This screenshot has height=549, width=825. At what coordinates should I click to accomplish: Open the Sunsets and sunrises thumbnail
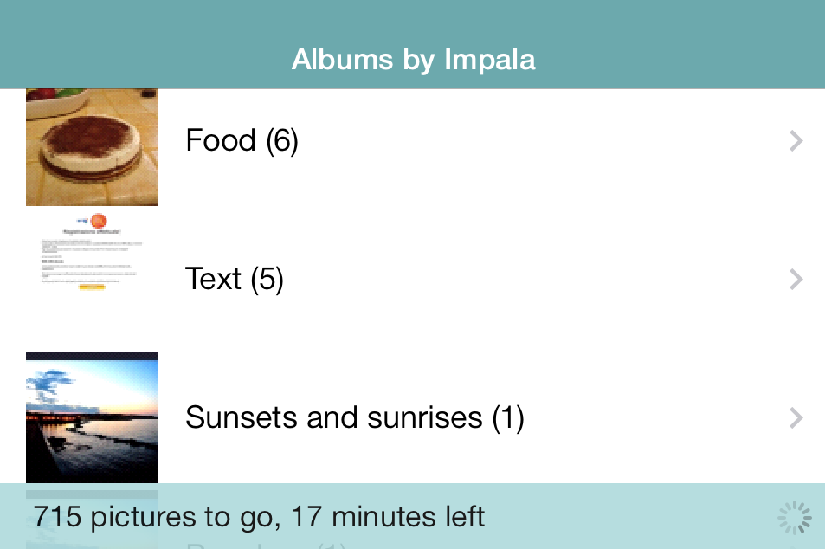tap(92, 417)
